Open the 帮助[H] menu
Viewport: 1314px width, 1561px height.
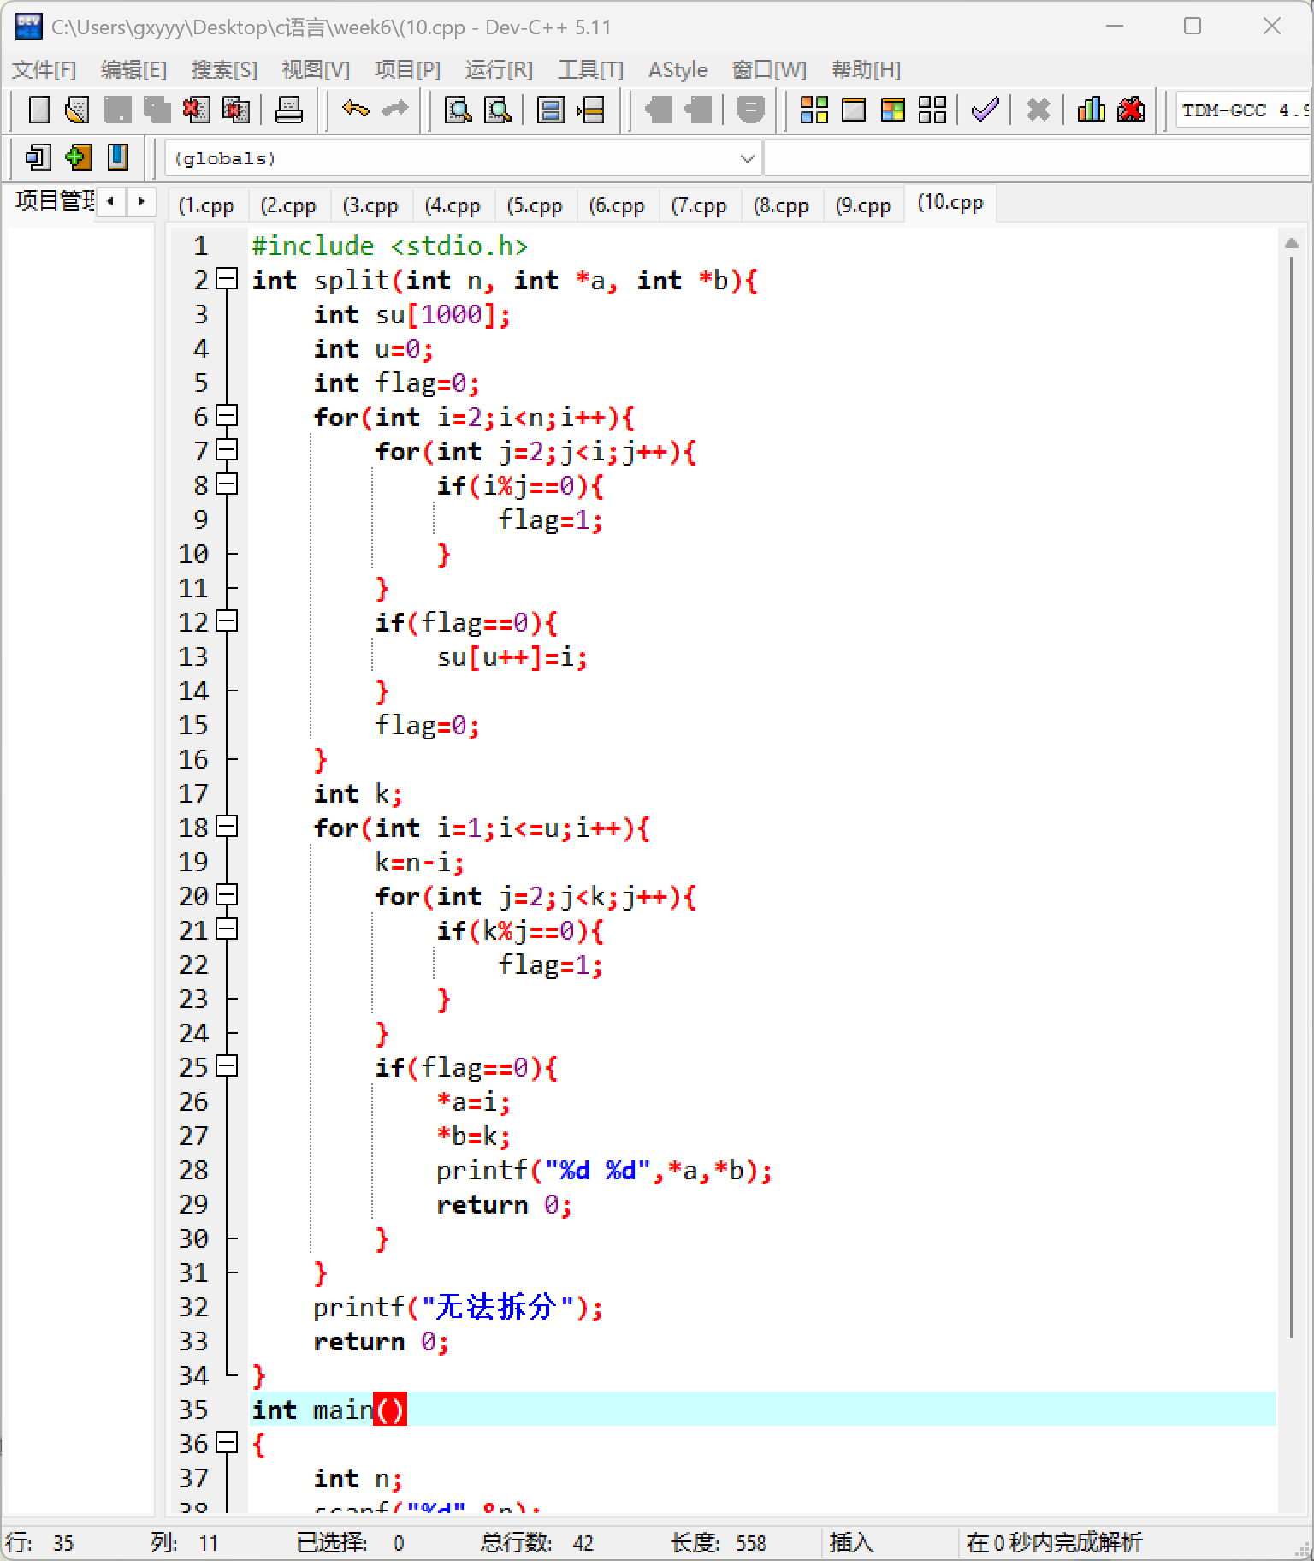[x=866, y=69]
